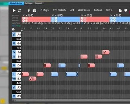This screenshot has width=130, height=104.
Task: Adjust bar 2 curve value +1.0
Action: click(x=76, y=23)
